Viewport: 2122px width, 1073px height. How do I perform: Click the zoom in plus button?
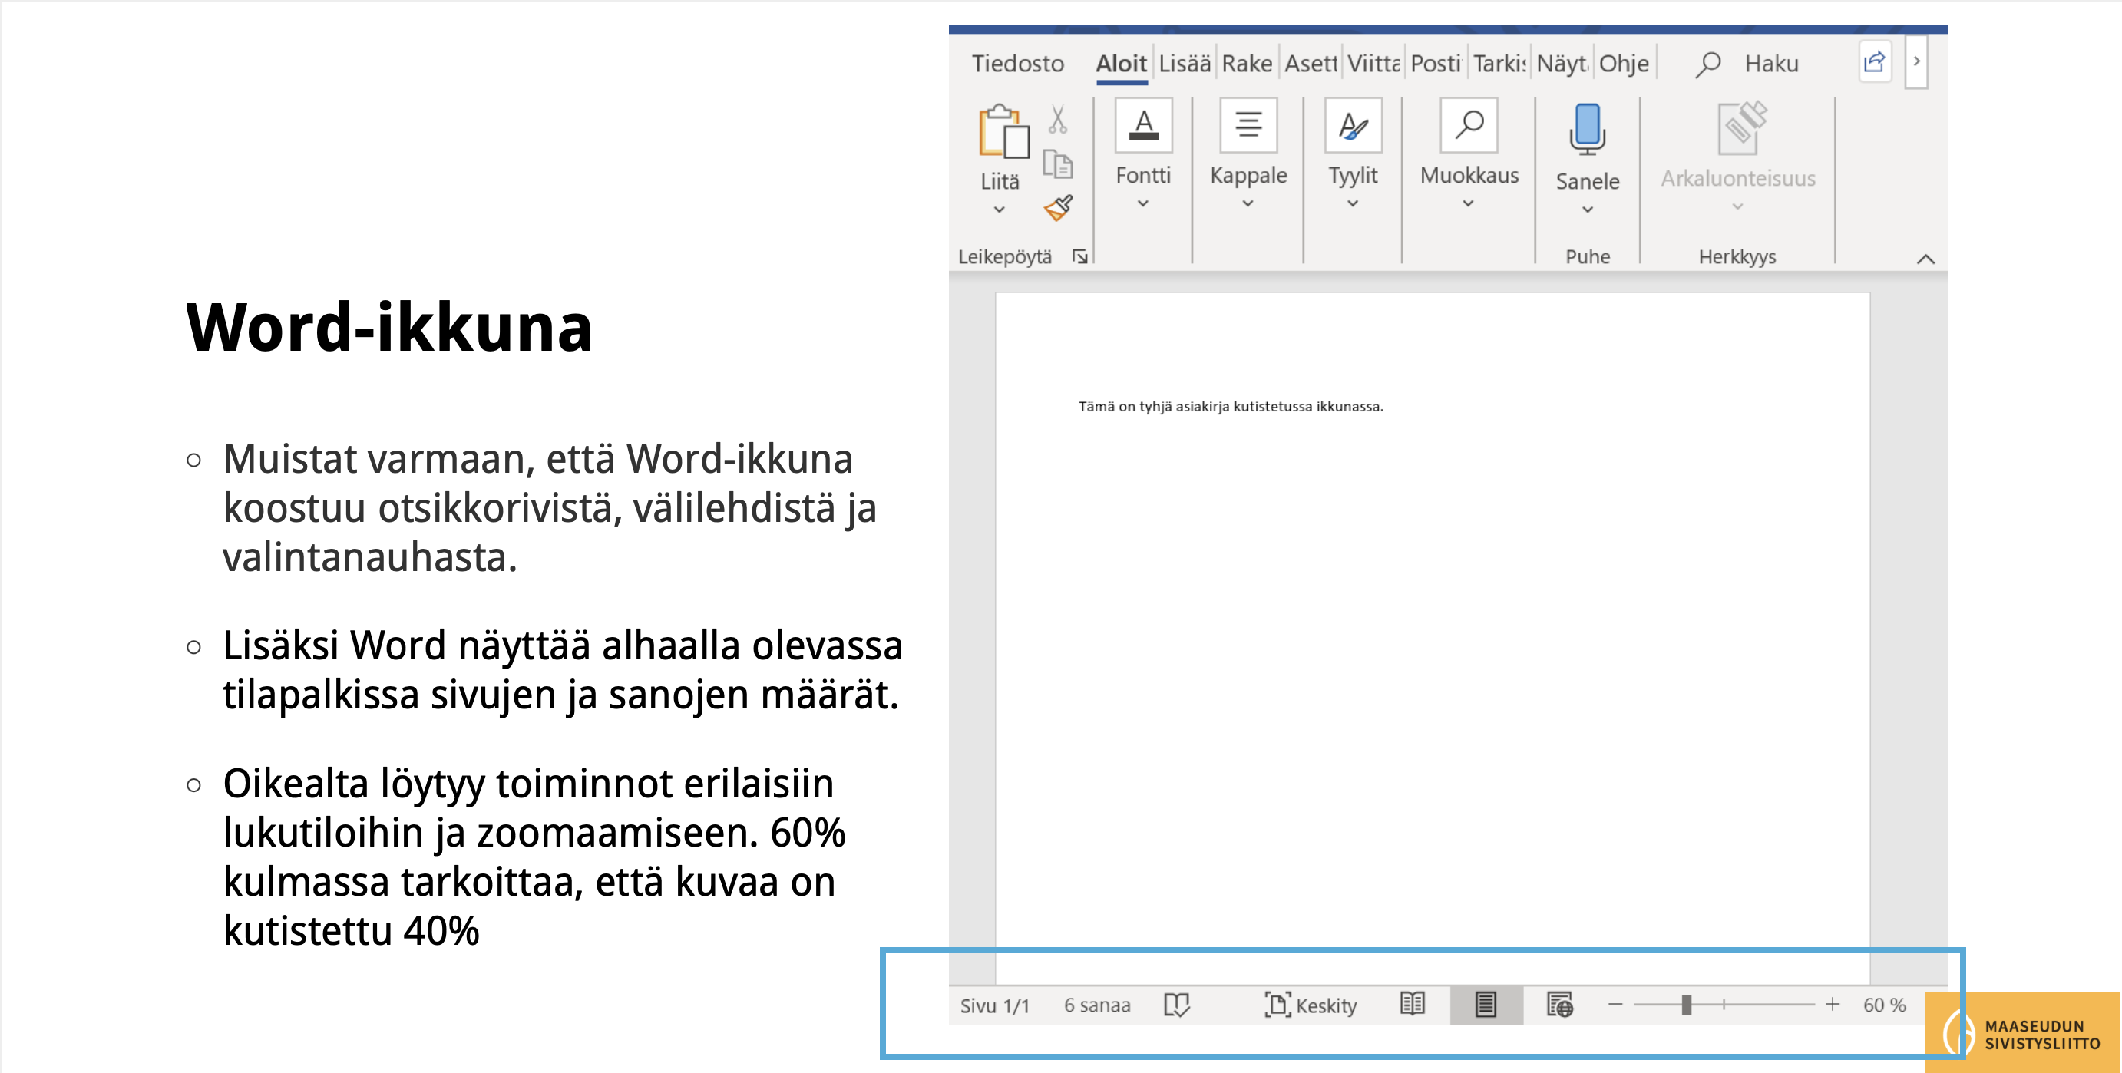[x=1832, y=1005]
